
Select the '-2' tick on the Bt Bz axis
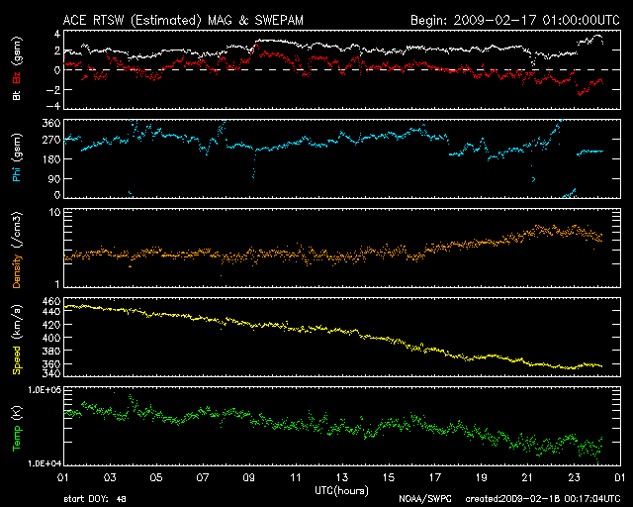tap(53, 89)
